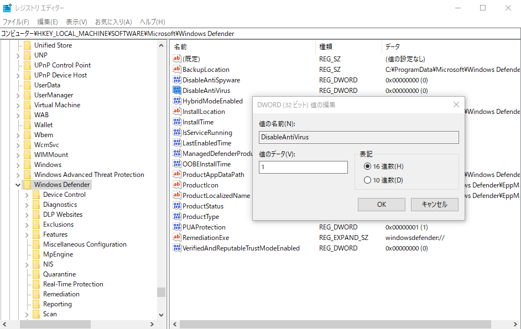Click the values pane horizontal scrollbar thumb
This screenshot has width=521, height=329.
click(335, 325)
